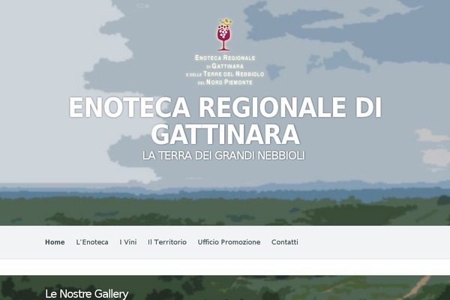This screenshot has width=450, height=300.
Task: Go to the Home menu item
Action: tap(55, 242)
